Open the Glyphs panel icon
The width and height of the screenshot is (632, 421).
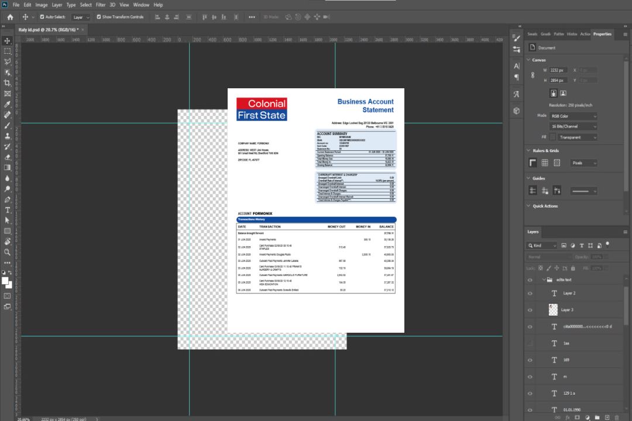(x=517, y=94)
